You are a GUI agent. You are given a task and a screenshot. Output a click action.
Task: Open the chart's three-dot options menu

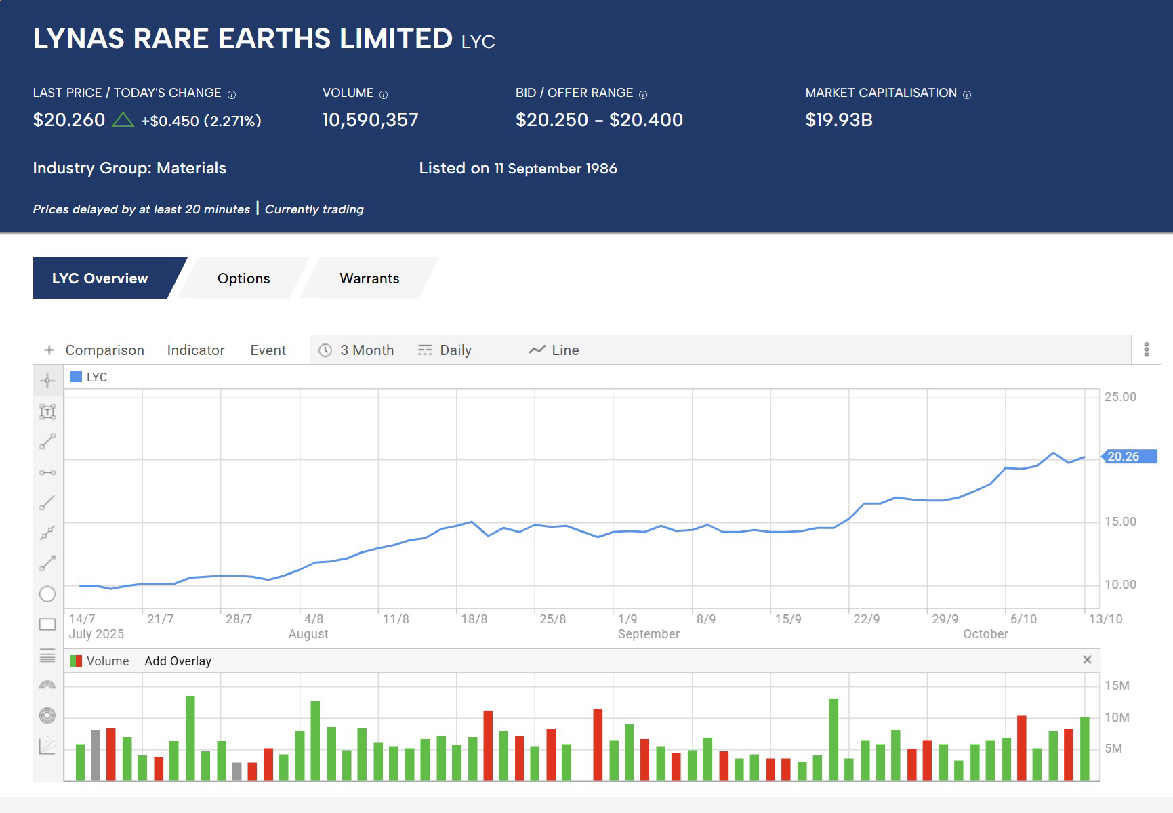1147,350
